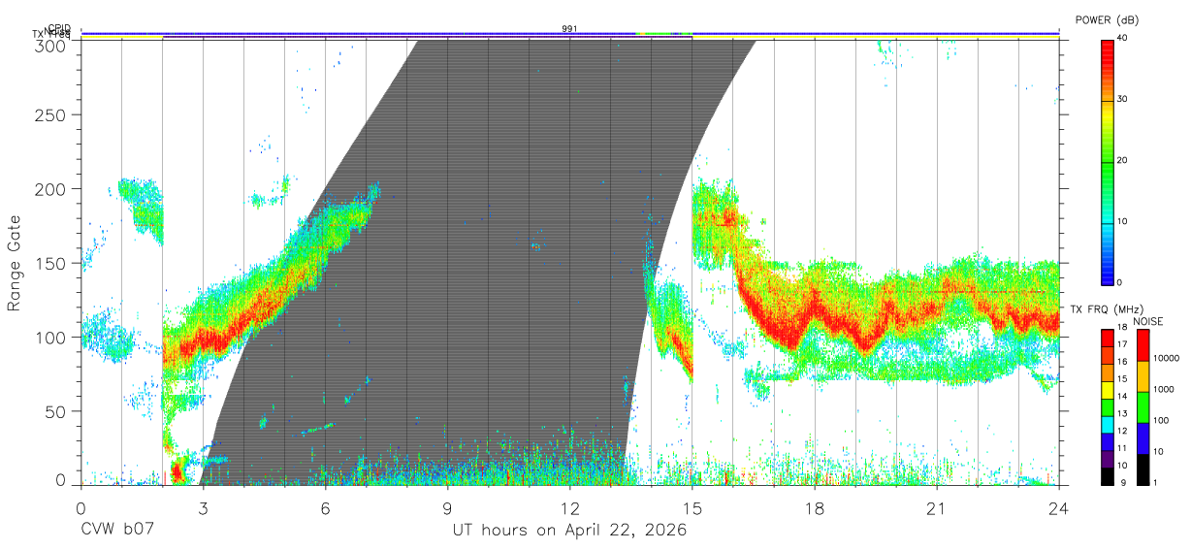Click the CPID label at top left
The height and width of the screenshot is (550, 1191).
coord(58,28)
